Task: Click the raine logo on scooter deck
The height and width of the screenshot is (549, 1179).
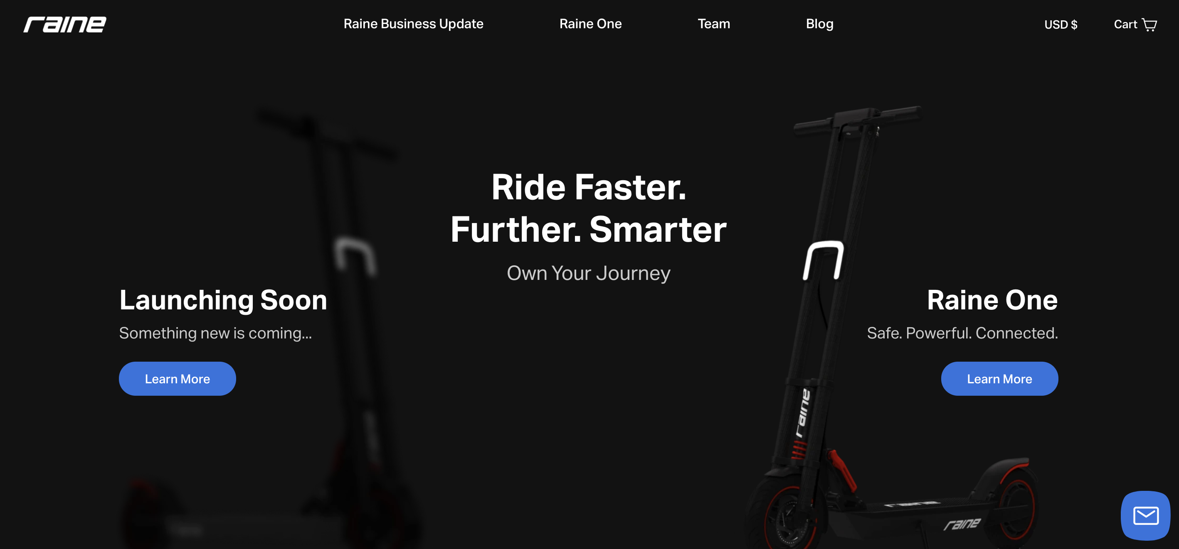Action: coord(962,524)
